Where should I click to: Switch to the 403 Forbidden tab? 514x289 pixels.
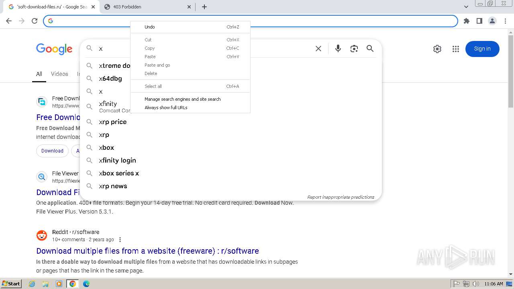coord(147,7)
